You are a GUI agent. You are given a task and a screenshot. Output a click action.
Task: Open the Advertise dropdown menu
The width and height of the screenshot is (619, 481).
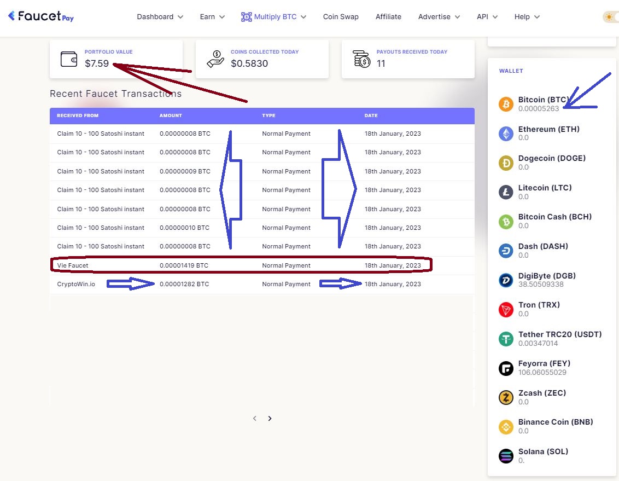point(439,16)
